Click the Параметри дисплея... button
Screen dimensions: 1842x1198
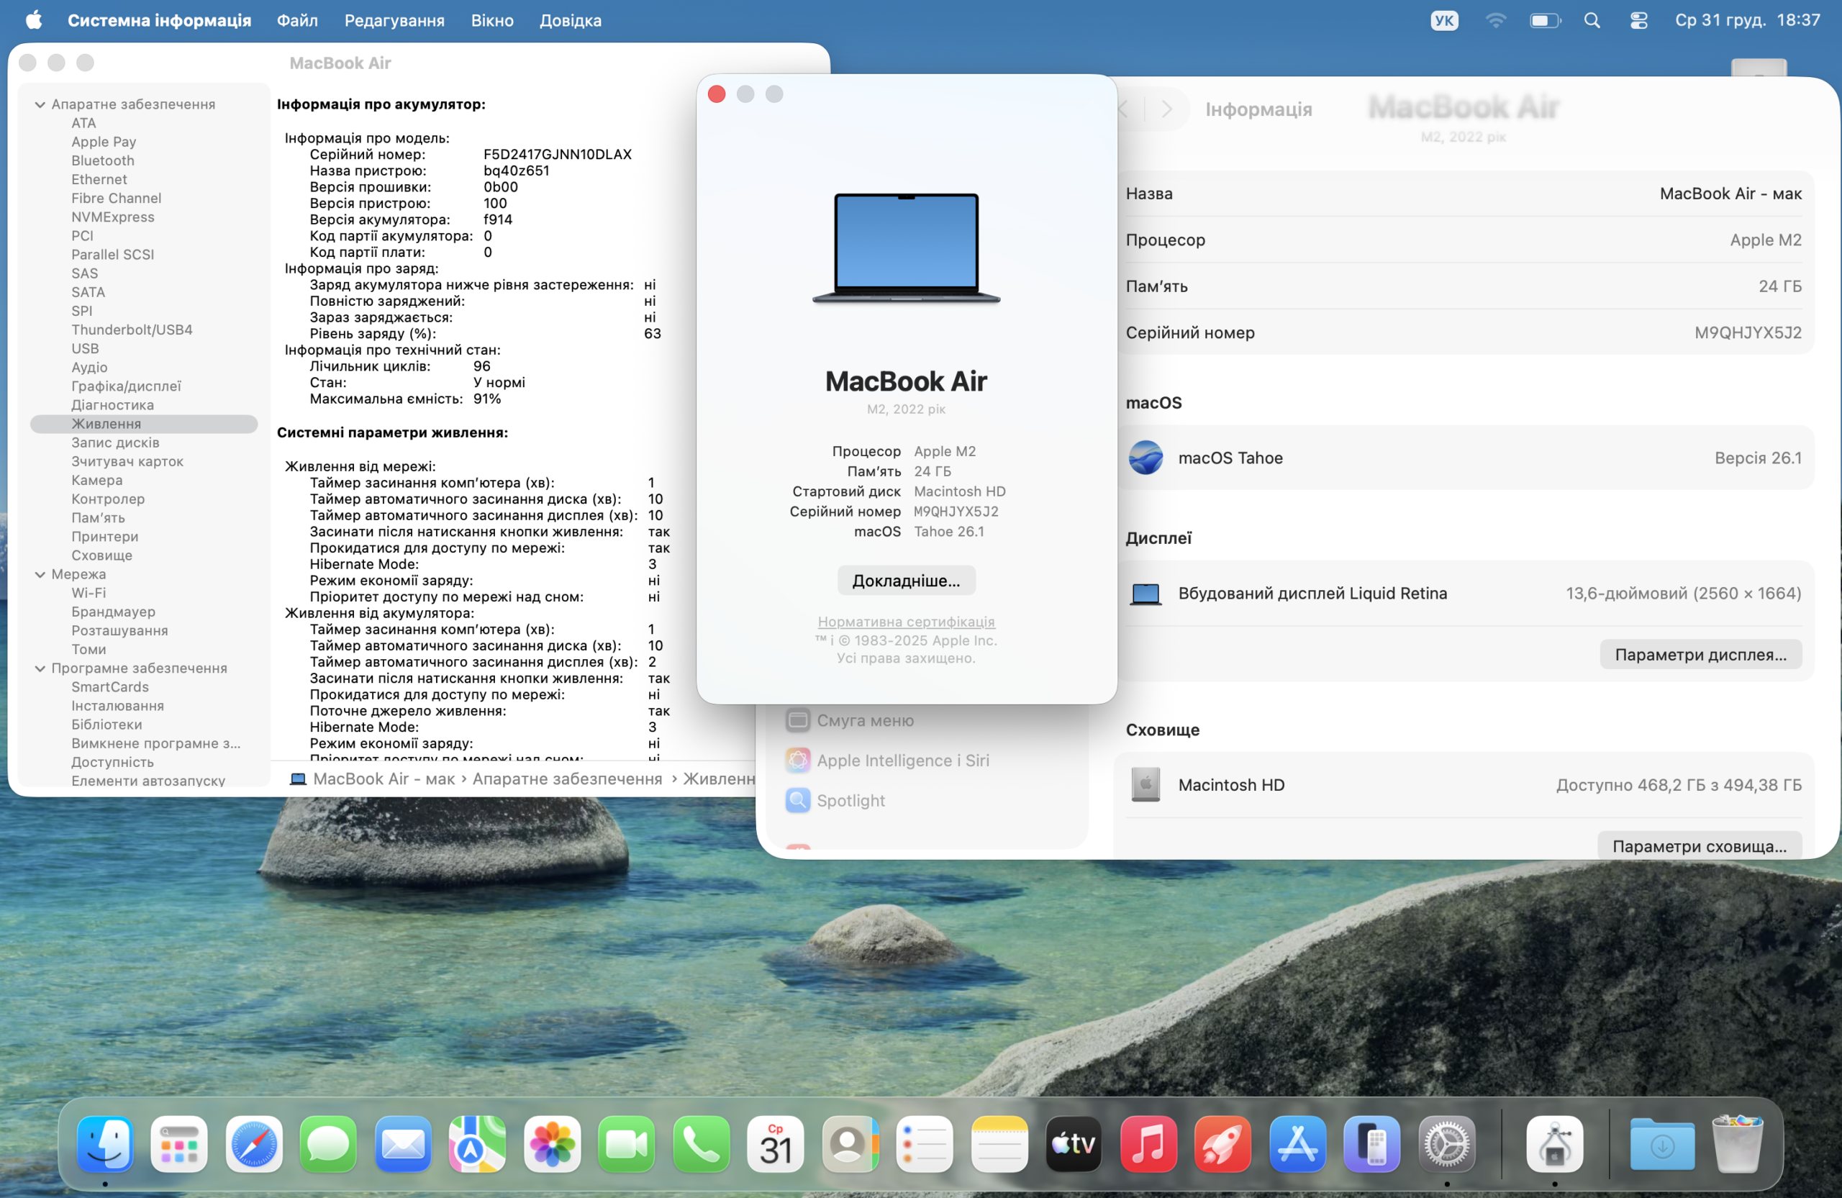point(1700,655)
